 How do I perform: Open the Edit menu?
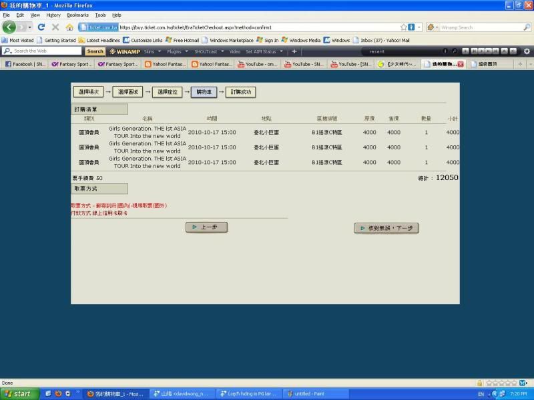(20, 15)
